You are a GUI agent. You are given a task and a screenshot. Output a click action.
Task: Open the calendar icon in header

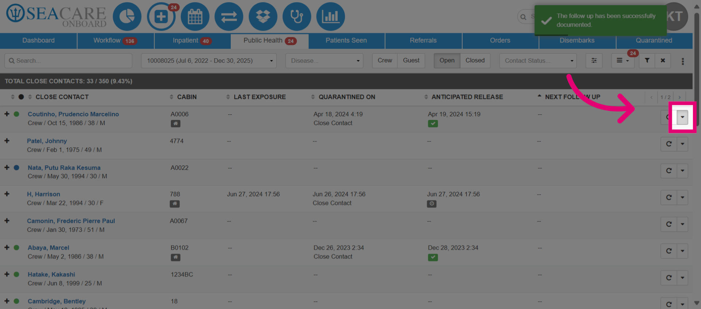click(195, 17)
